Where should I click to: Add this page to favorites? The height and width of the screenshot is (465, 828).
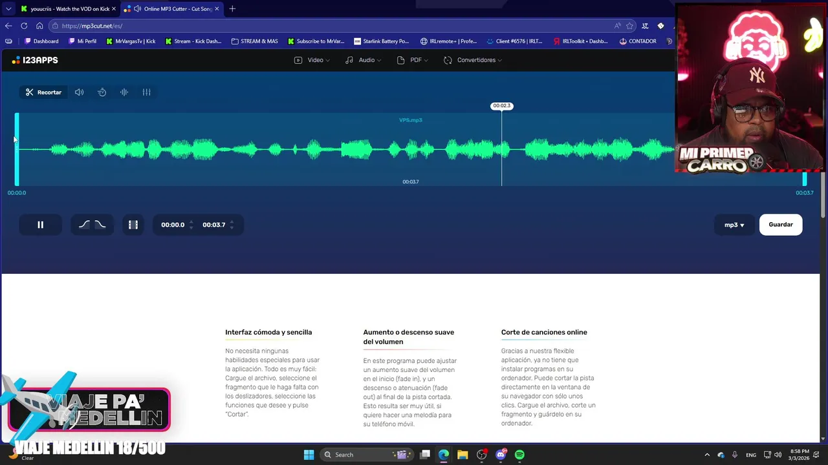pyautogui.click(x=629, y=26)
